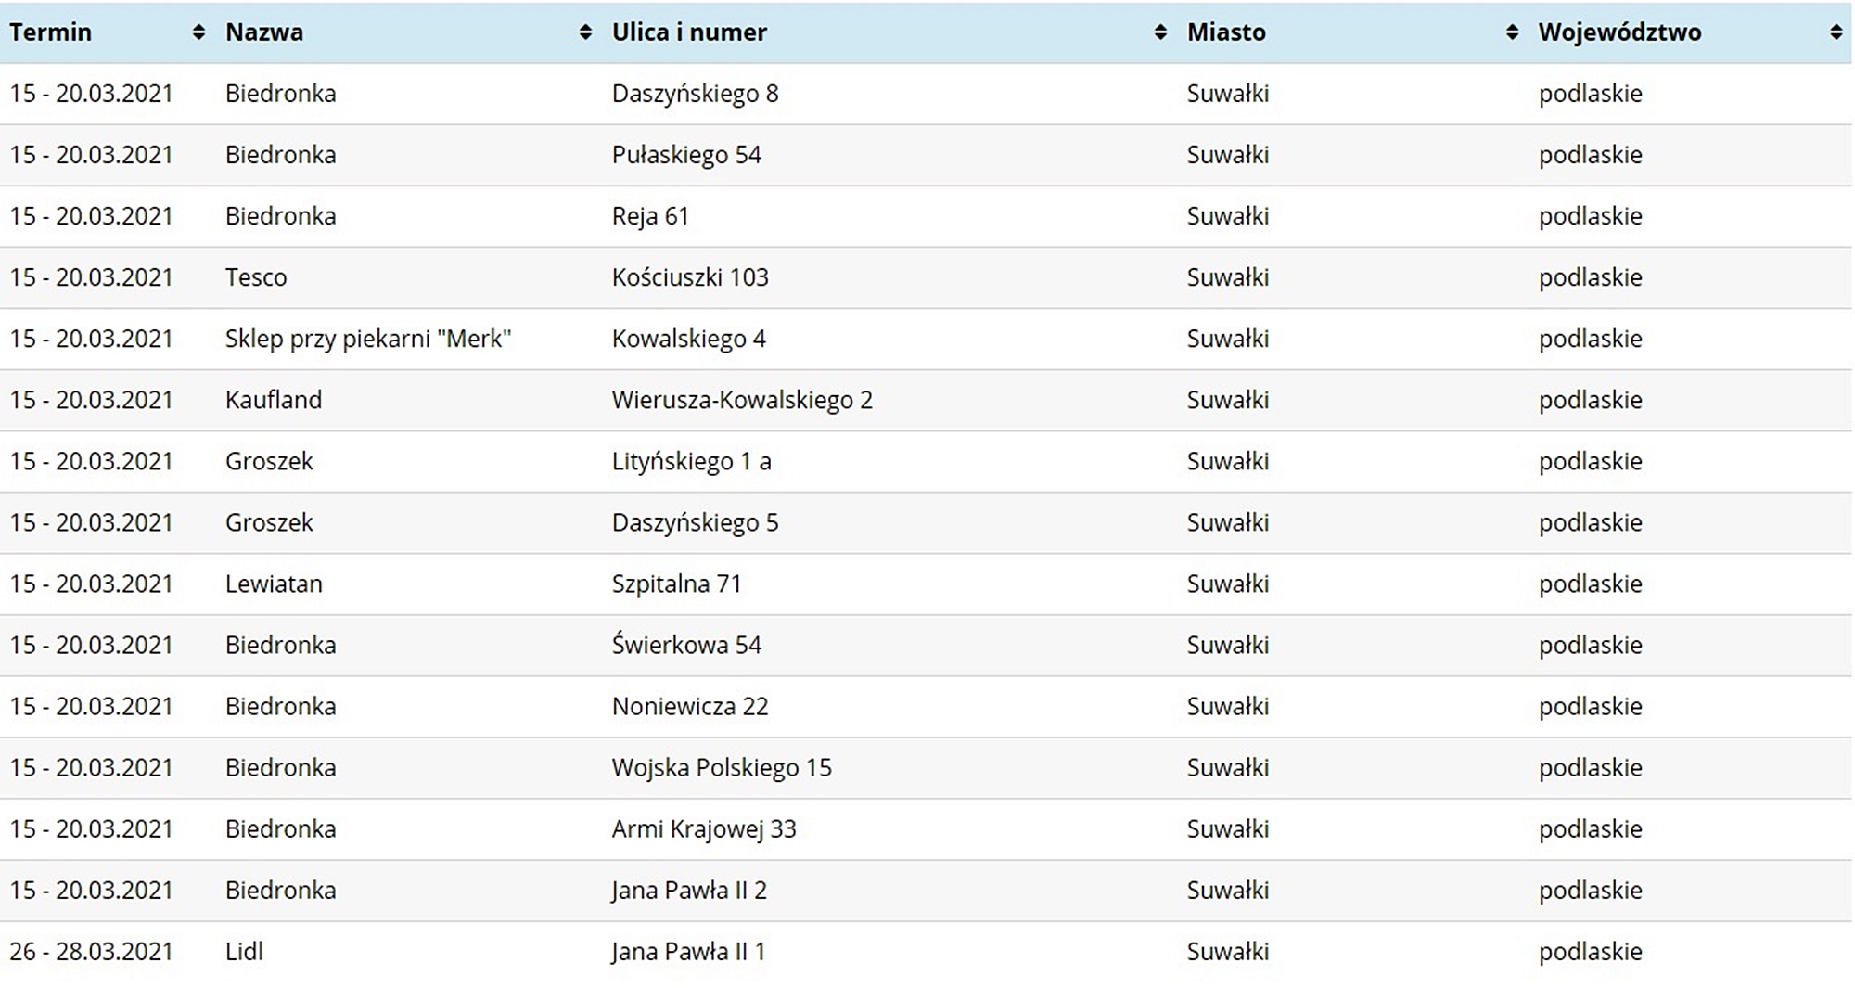The image size is (1855, 988).
Task: Select the Tesco row name
Action: click(256, 277)
